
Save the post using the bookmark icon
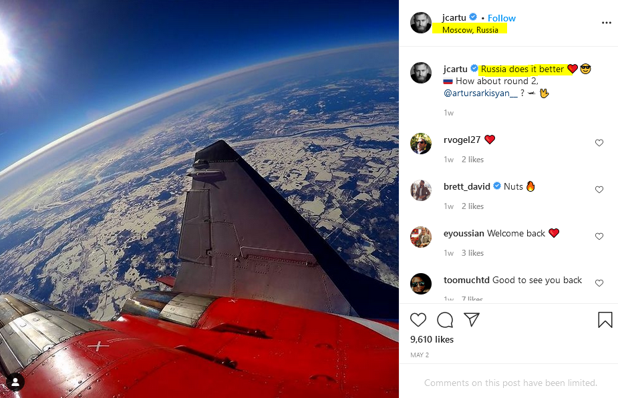605,319
